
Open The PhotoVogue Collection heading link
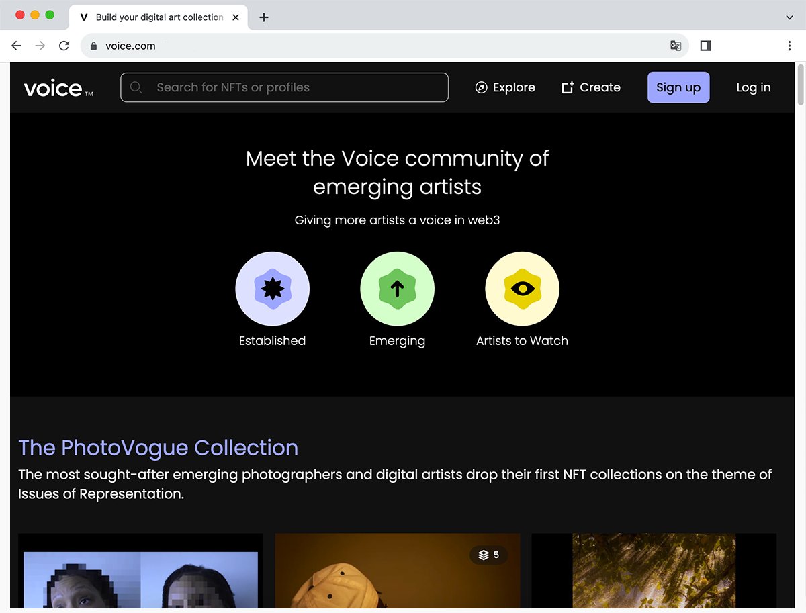pyautogui.click(x=159, y=448)
